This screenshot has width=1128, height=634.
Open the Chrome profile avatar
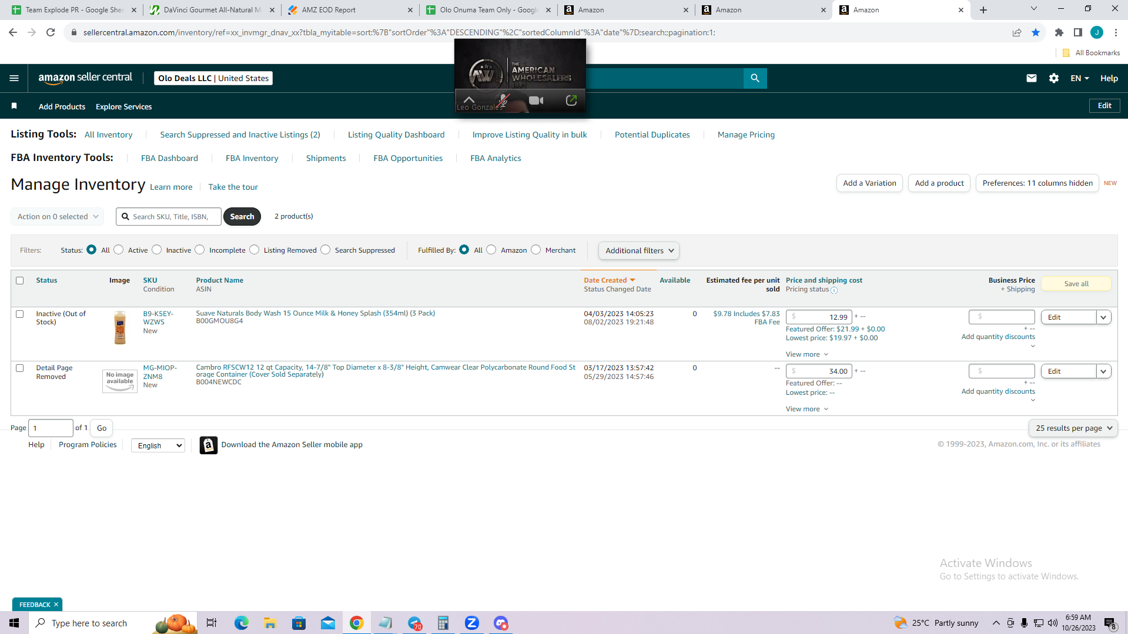point(1097,32)
